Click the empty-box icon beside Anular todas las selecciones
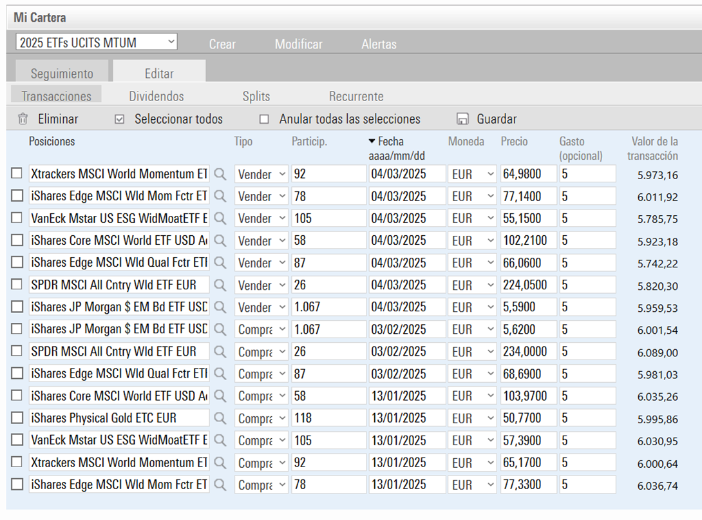Viewport: 702px width, 520px height. point(264,119)
